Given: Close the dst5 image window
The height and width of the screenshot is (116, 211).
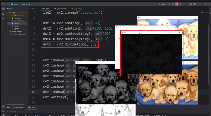Looking at the screenshot, I should coord(179,32).
